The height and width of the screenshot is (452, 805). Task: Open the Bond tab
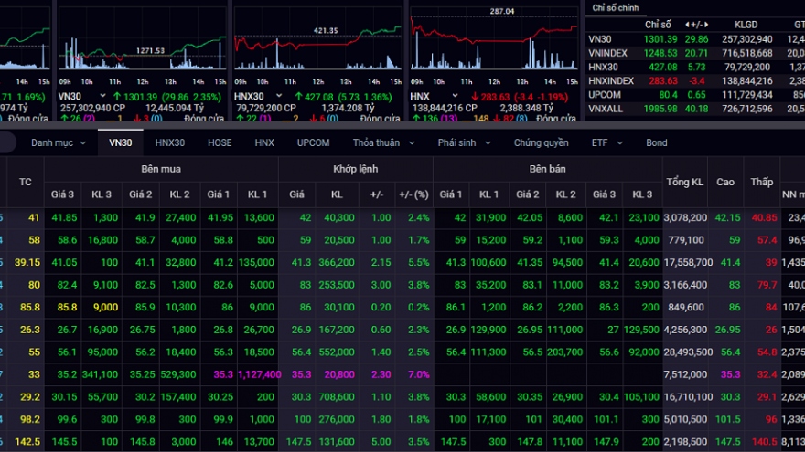[656, 143]
